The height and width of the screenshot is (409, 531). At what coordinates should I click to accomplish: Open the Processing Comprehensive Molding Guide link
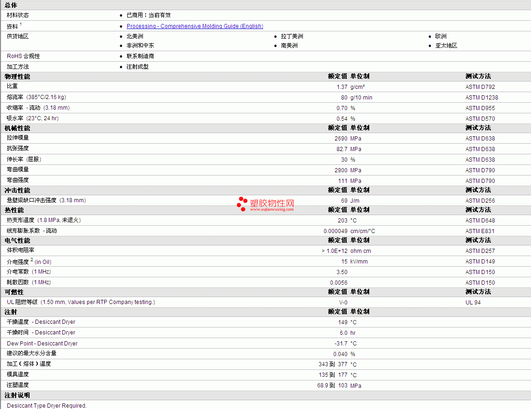click(195, 26)
